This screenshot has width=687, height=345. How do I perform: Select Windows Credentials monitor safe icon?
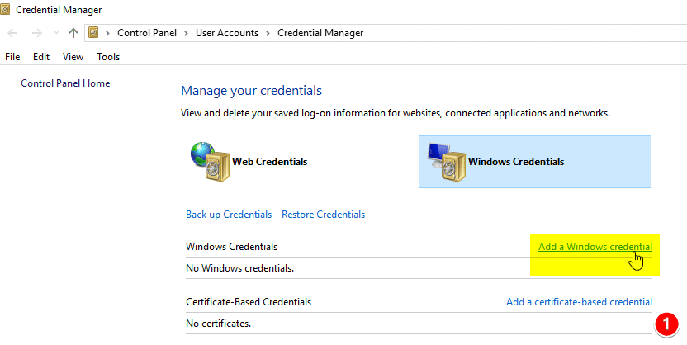pyautogui.click(x=448, y=161)
